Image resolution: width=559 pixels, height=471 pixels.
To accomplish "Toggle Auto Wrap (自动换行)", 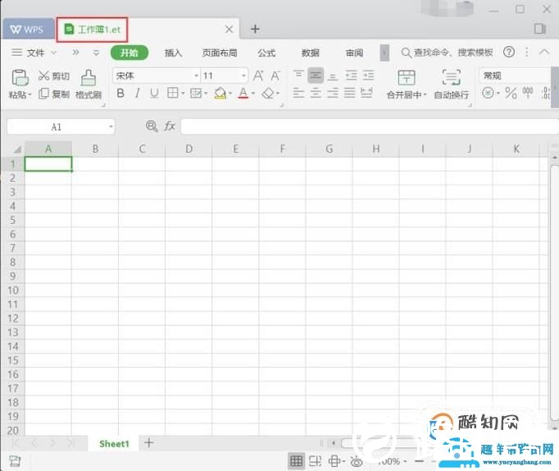I will click(452, 85).
